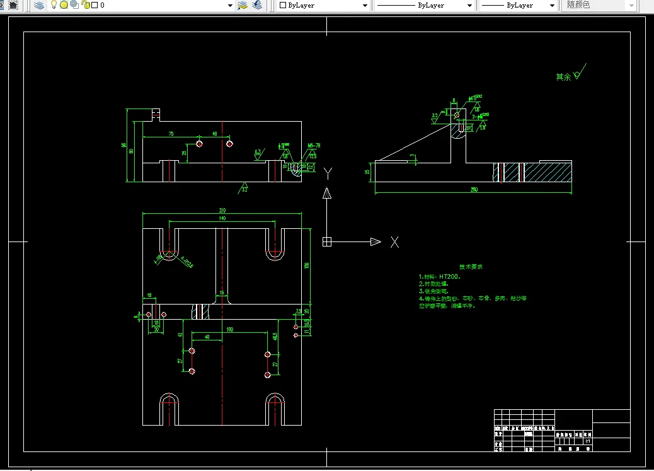The height and width of the screenshot is (471, 654).
Task: Open the ByLayer lineweight dropdown
Action: coord(552,6)
